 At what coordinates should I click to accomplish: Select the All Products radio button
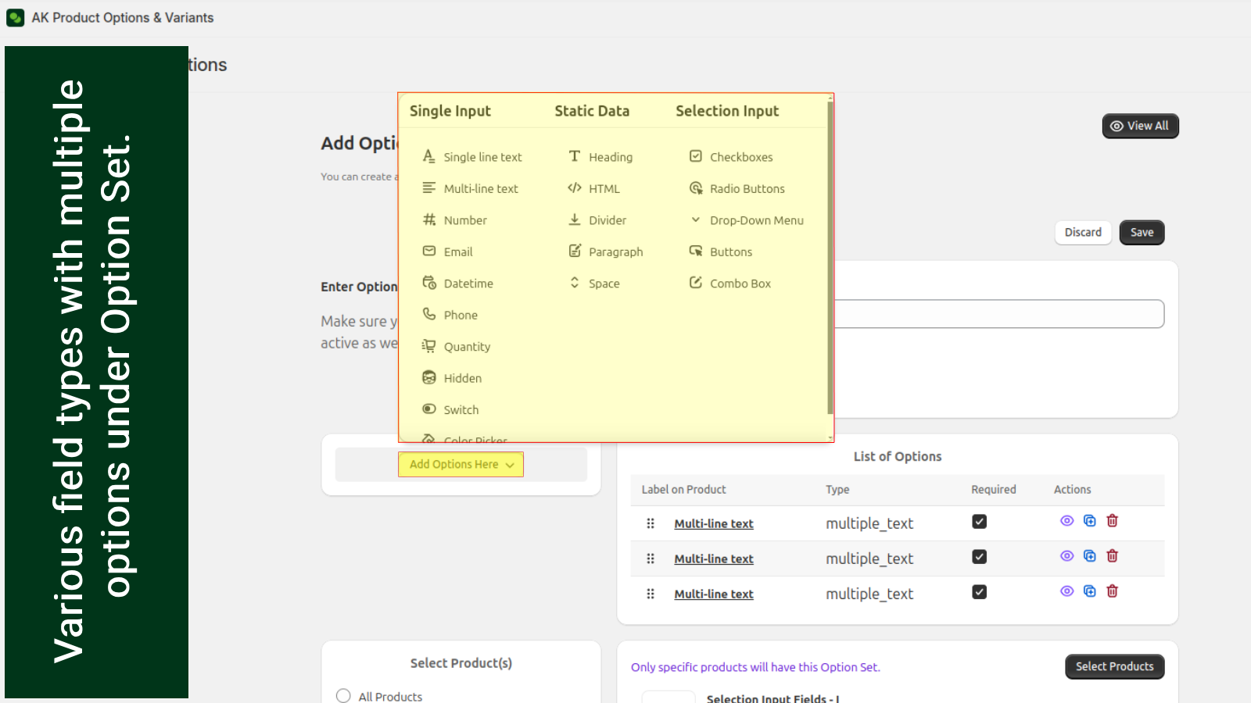pyautogui.click(x=343, y=695)
